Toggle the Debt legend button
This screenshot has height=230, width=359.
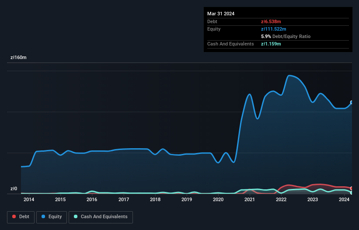tap(21, 217)
